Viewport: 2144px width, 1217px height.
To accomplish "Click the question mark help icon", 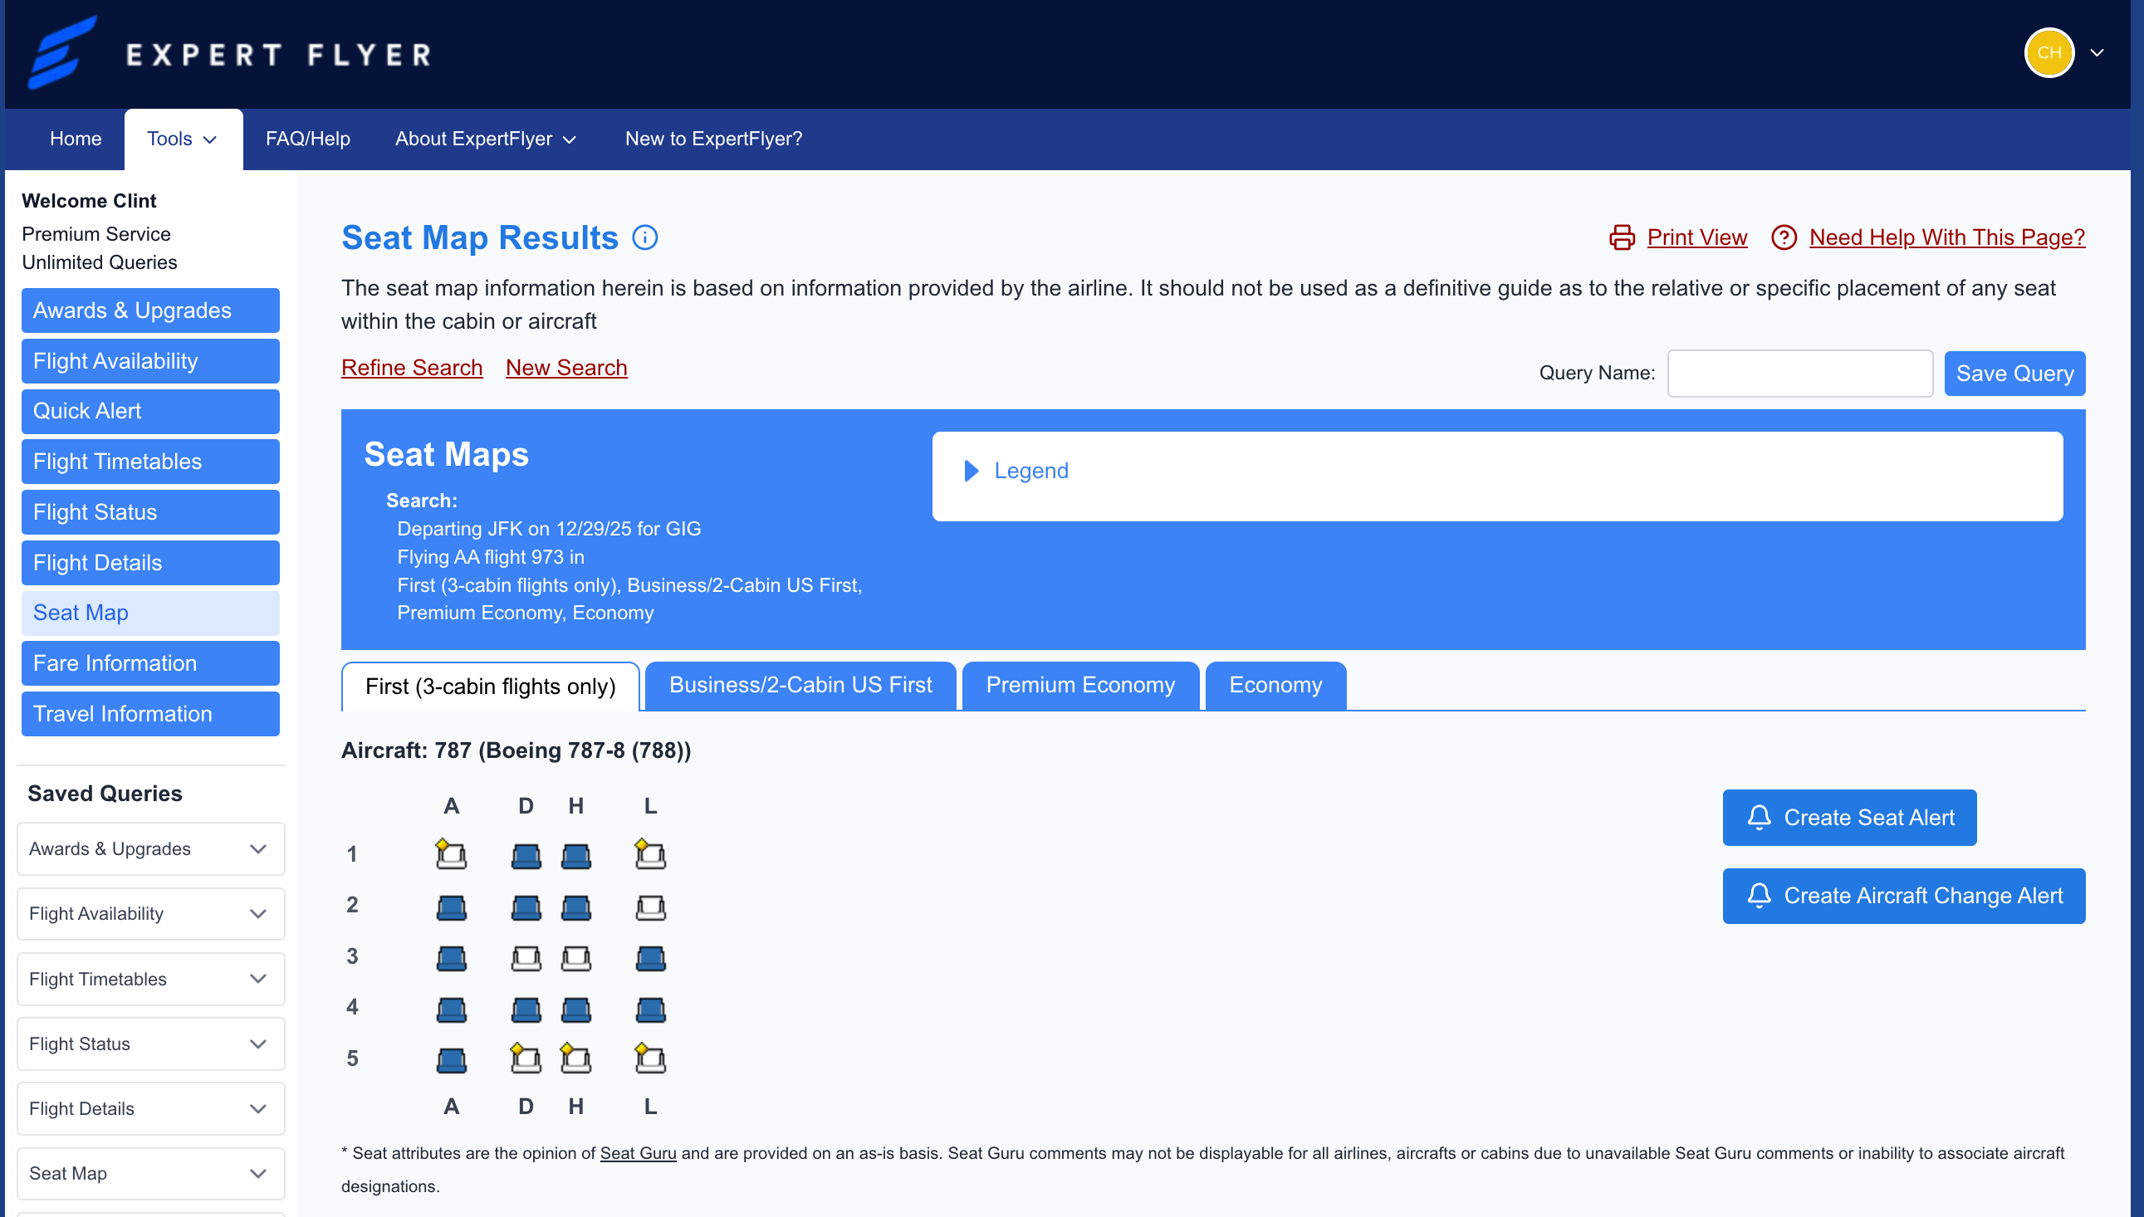I will (1784, 237).
